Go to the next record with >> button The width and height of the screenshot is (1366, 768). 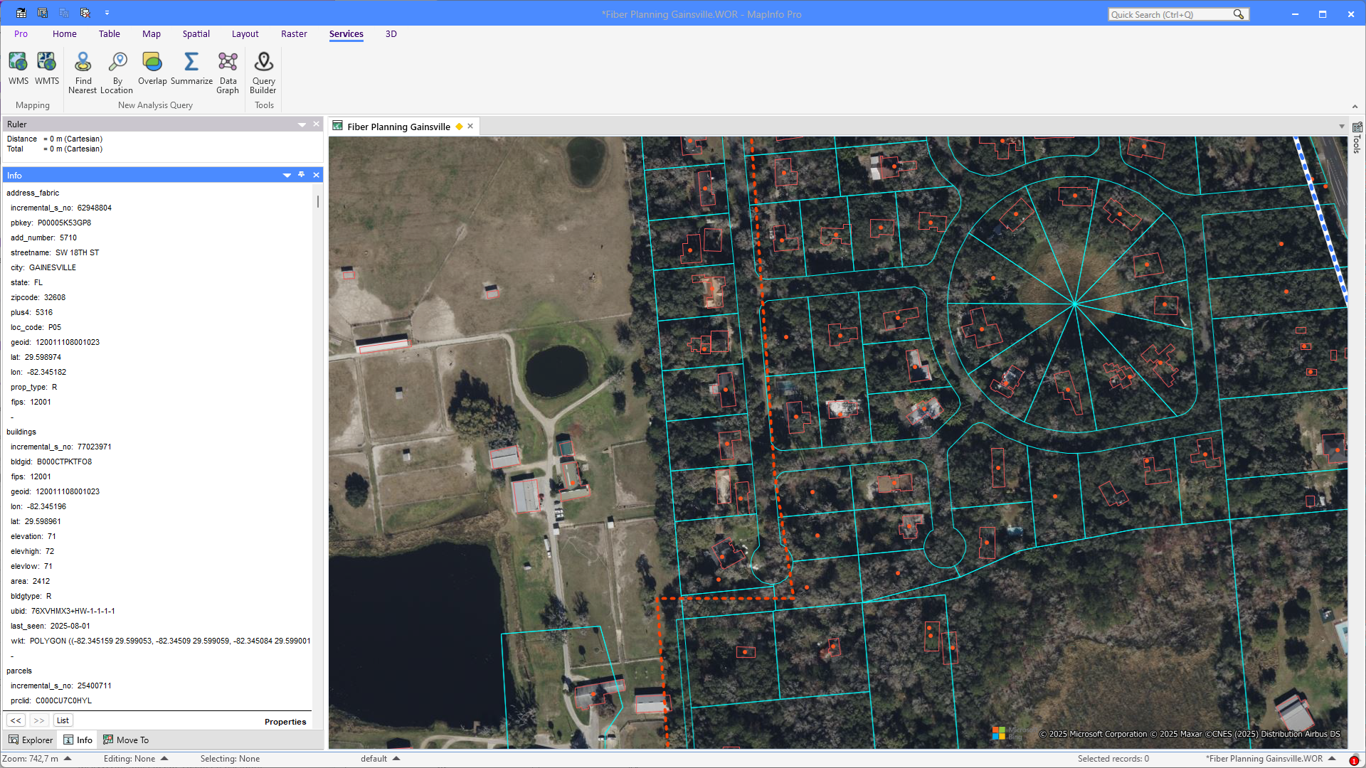39,720
